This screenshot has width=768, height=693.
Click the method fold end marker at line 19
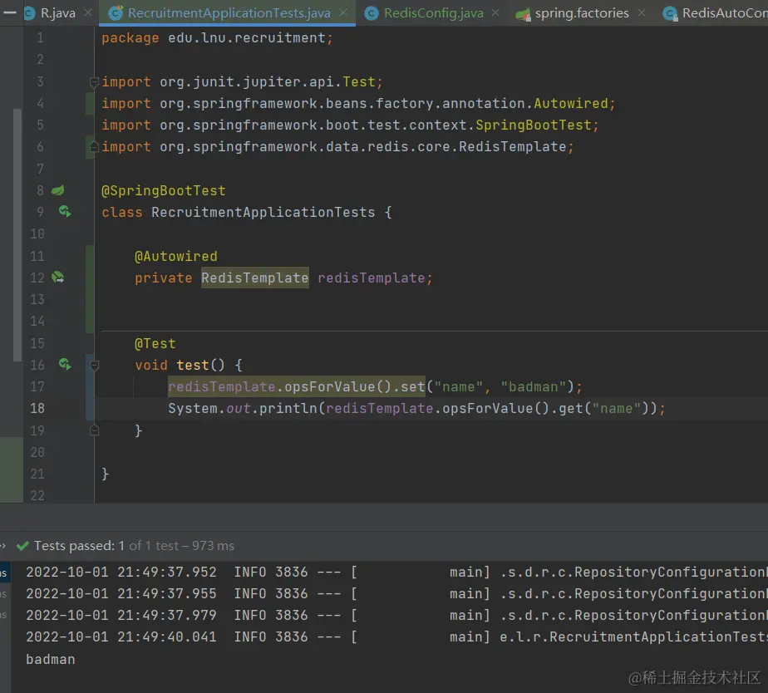click(95, 430)
